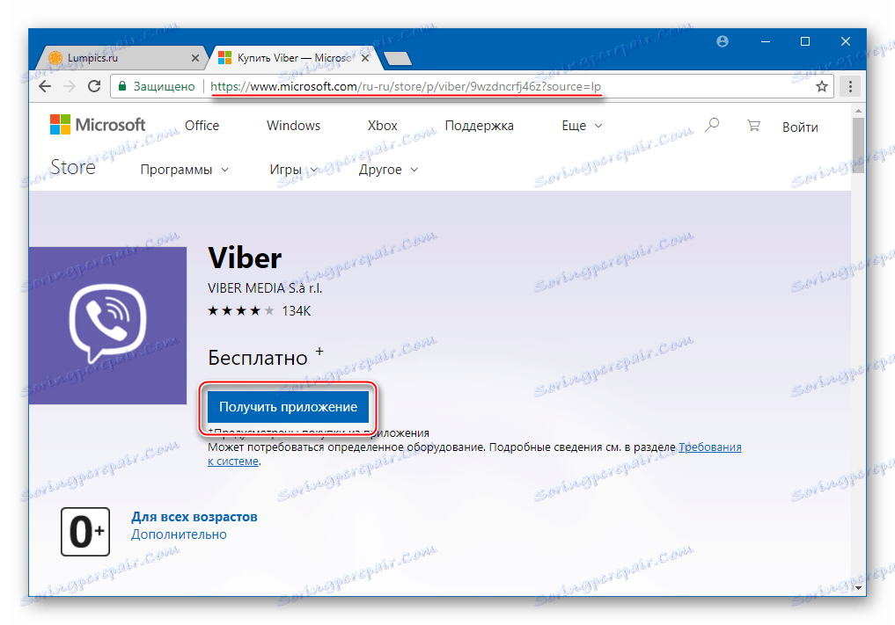Expand the Другое dropdown
Screen dimensions: 895x625
click(x=388, y=170)
